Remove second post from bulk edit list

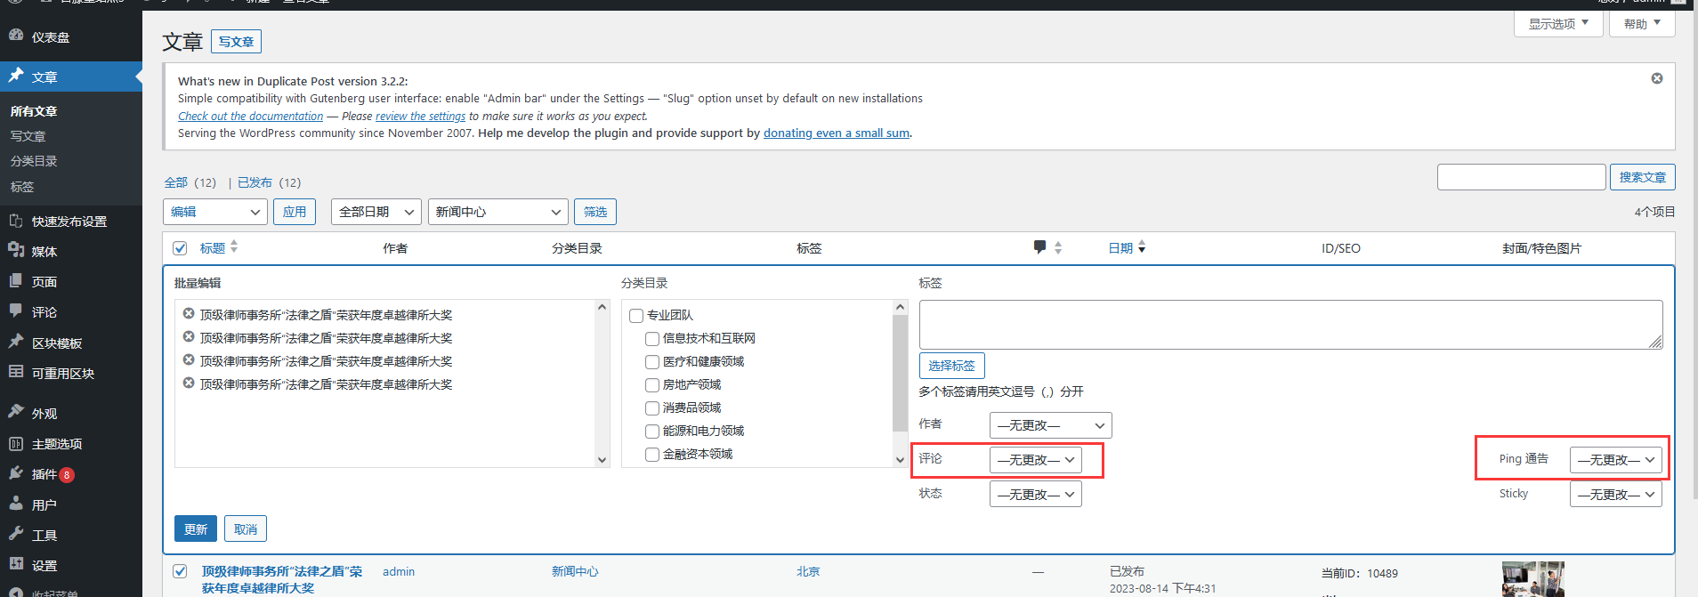189,336
